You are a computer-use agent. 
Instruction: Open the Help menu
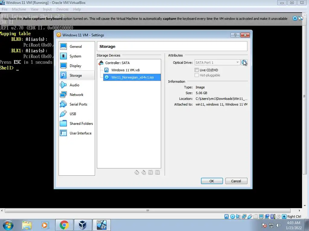(x=77, y=9)
